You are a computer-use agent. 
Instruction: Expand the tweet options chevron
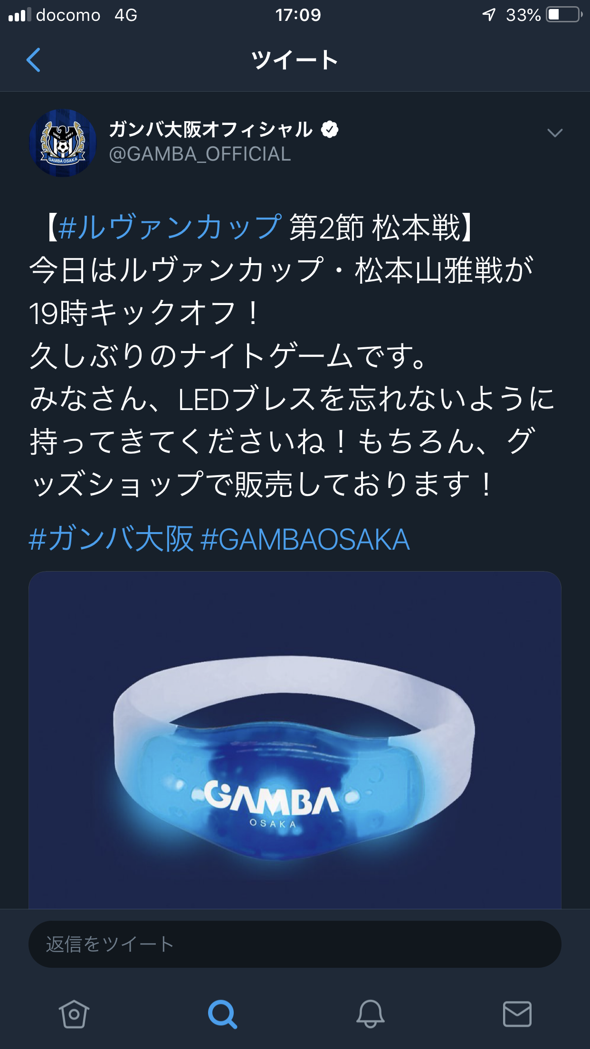coord(555,133)
